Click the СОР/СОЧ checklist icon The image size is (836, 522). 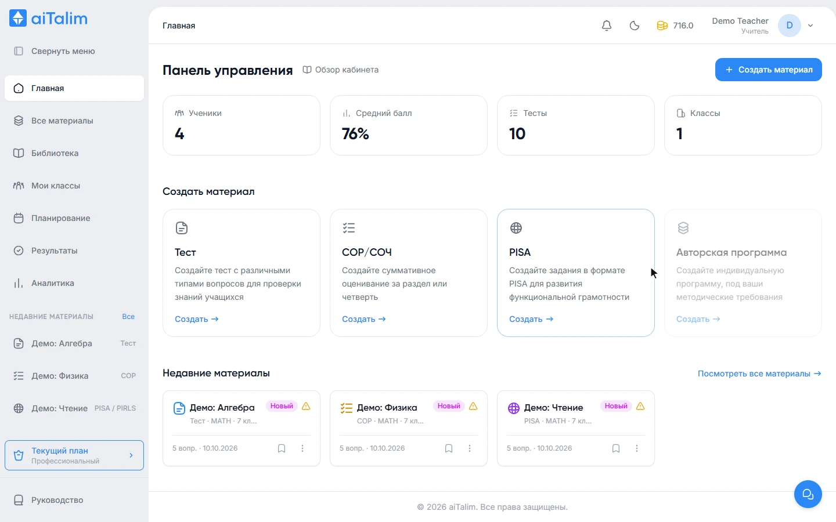[349, 228]
